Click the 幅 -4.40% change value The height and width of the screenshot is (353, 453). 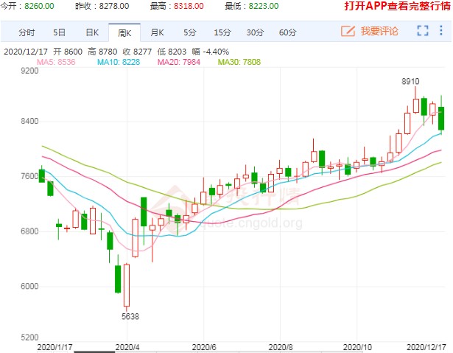(211, 52)
